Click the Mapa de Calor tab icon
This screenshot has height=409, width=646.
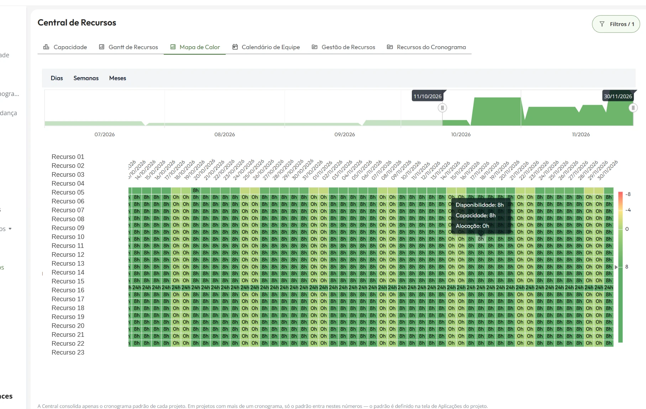(173, 47)
